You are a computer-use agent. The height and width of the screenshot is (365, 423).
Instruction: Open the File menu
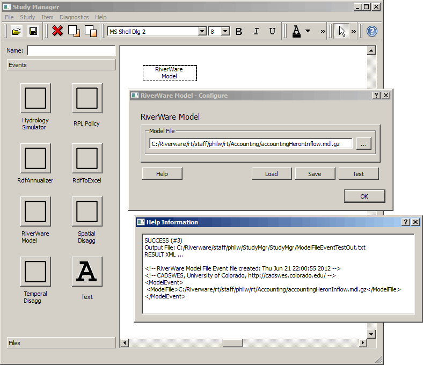click(9, 17)
